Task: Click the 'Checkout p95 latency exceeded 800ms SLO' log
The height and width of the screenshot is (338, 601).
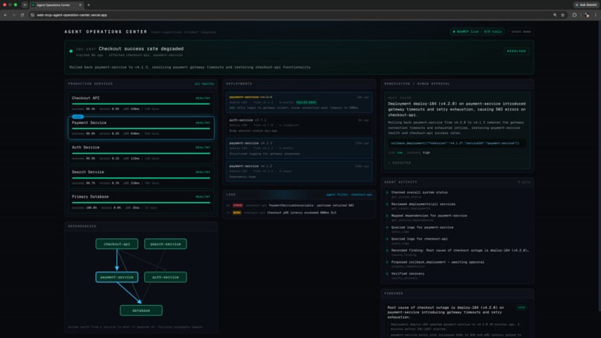Action: (302, 213)
